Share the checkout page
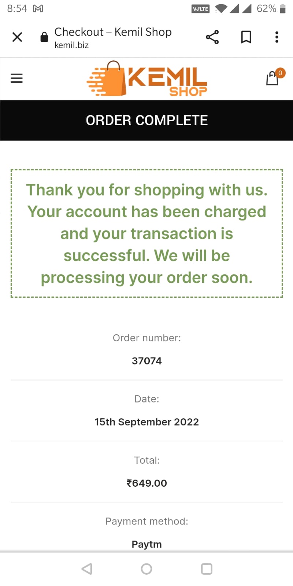This screenshot has height=586, width=293. tap(212, 37)
